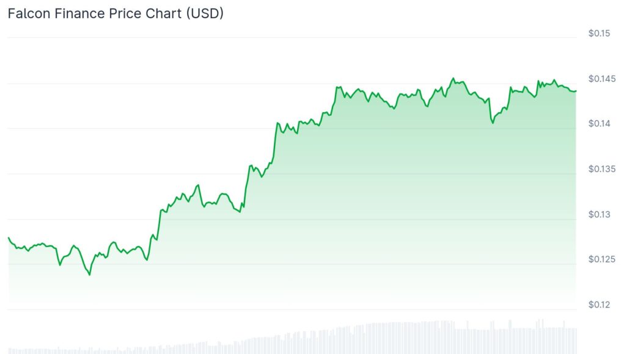Click the $0.15 price axis label

[599, 34]
